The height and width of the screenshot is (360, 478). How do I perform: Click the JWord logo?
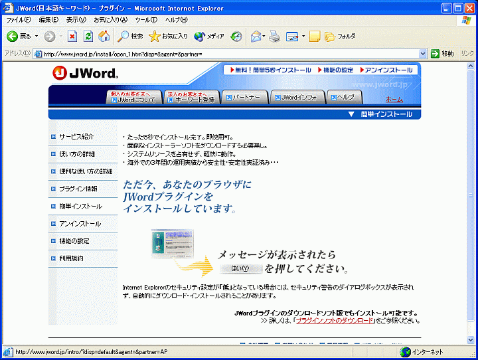(85, 74)
